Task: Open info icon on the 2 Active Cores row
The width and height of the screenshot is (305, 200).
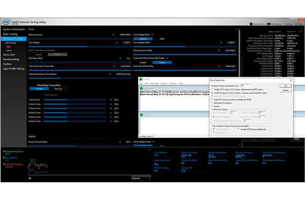Action: [x=111, y=104]
